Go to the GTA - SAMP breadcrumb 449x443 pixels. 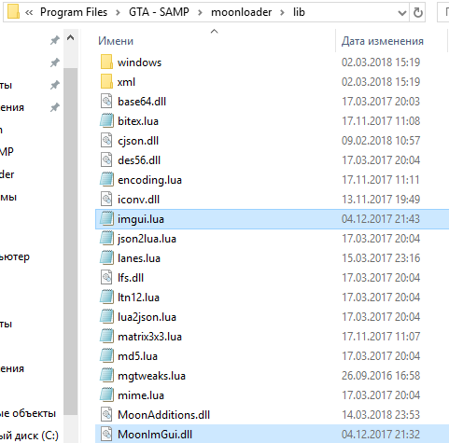[x=159, y=12]
